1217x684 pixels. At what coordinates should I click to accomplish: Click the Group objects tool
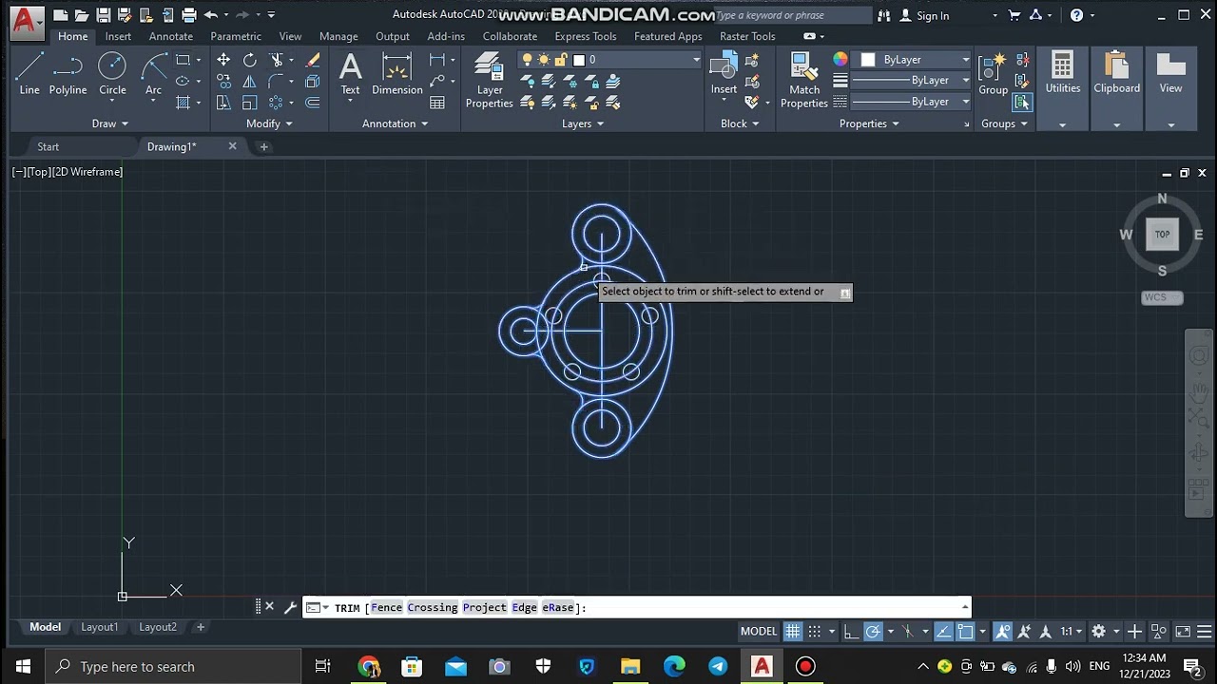pos(993,74)
